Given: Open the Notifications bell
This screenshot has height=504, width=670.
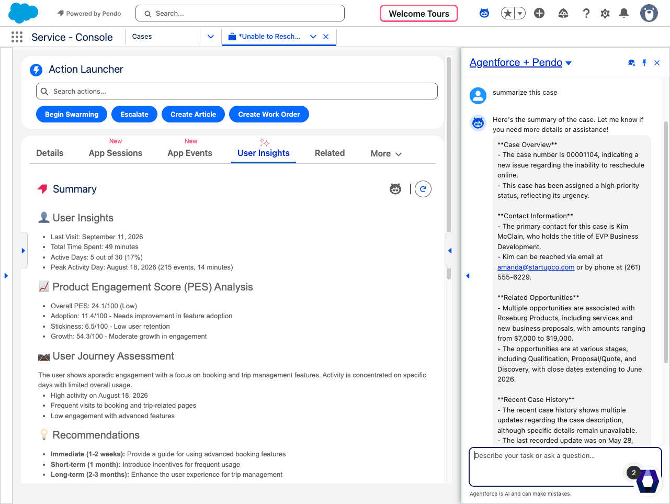Looking at the screenshot, I should pos(624,13).
